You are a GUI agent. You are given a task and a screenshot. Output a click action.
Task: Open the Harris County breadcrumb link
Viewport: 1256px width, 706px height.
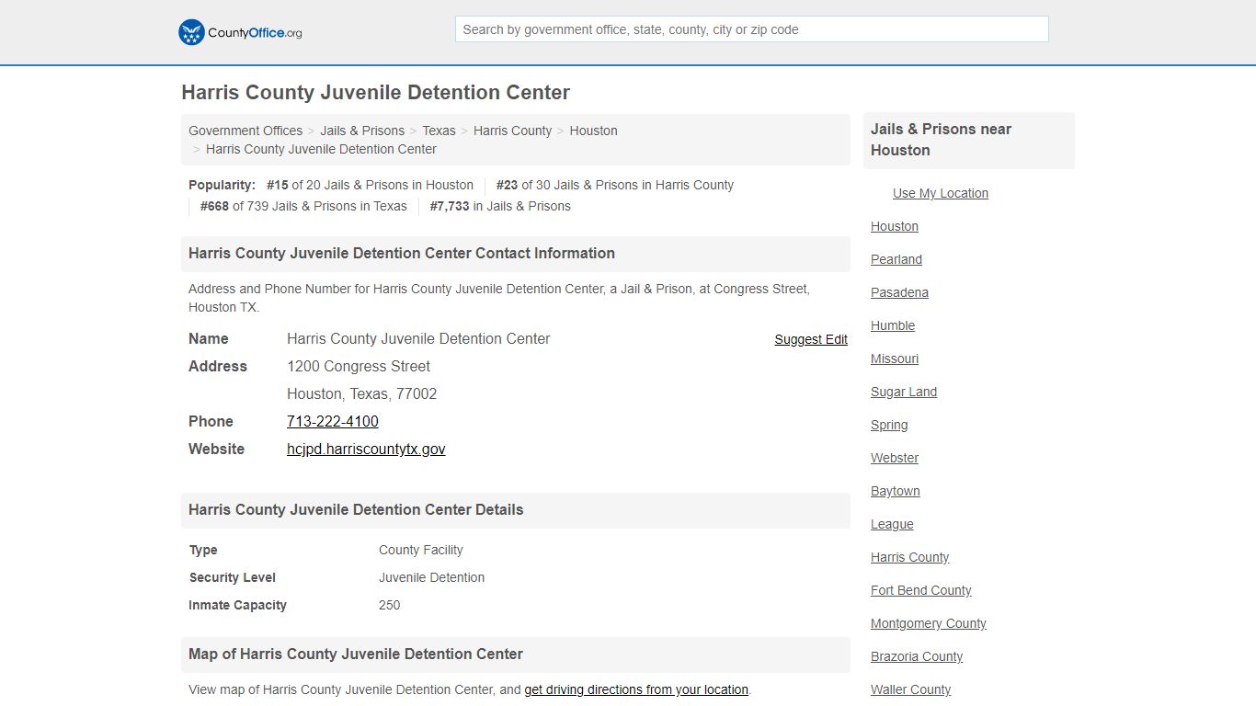click(x=512, y=131)
